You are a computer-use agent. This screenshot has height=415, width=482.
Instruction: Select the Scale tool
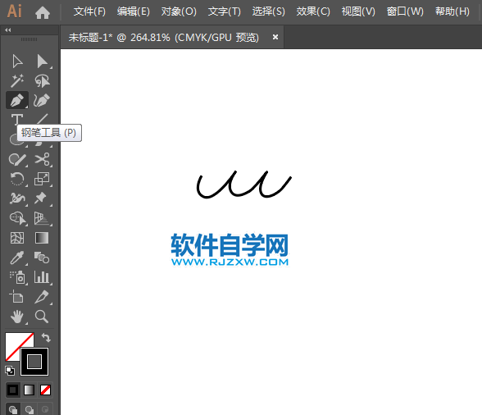pyautogui.click(x=42, y=179)
